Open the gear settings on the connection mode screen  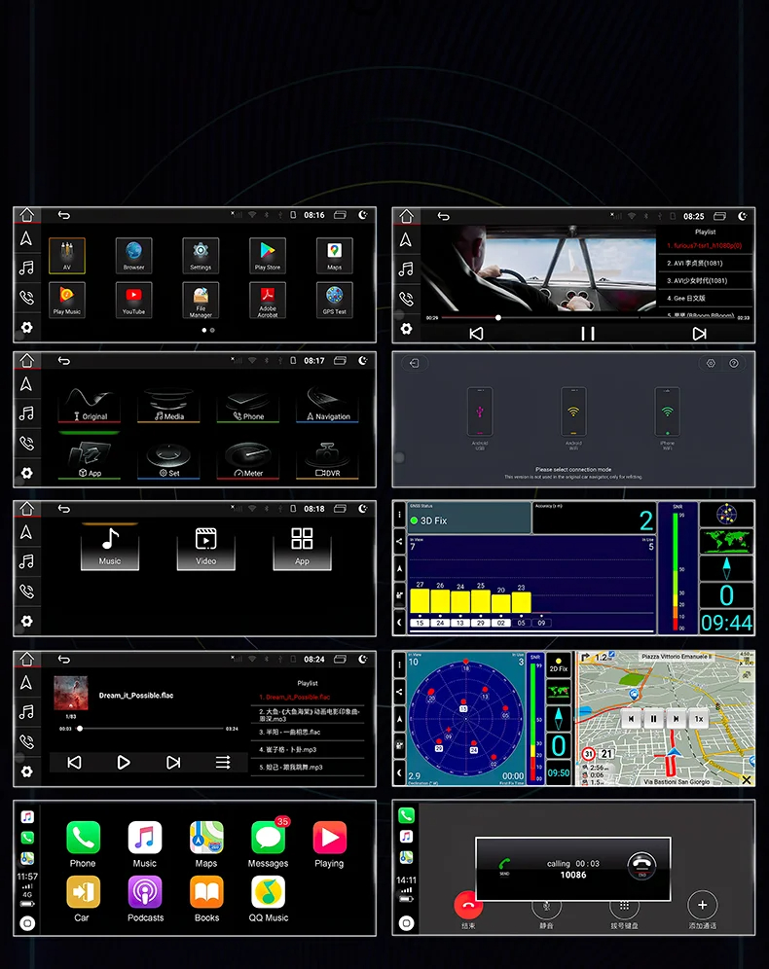click(711, 364)
